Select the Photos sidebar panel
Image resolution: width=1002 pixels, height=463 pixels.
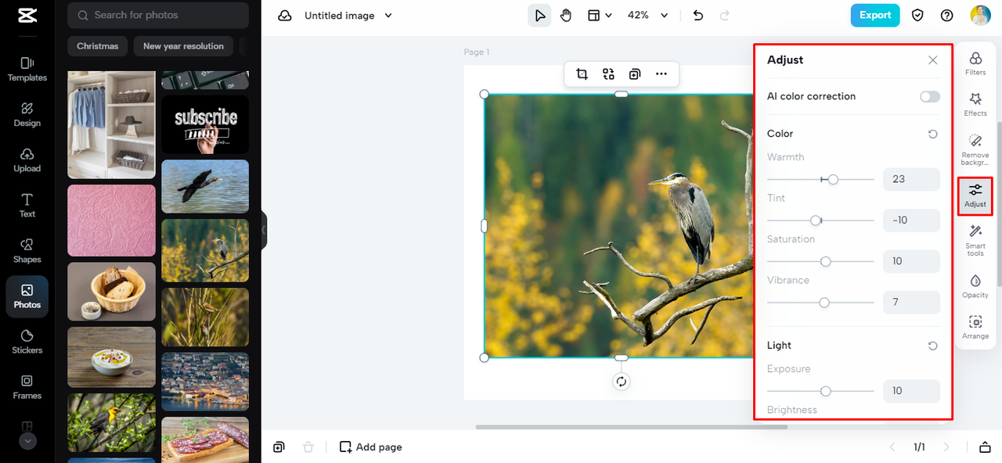[x=27, y=296]
